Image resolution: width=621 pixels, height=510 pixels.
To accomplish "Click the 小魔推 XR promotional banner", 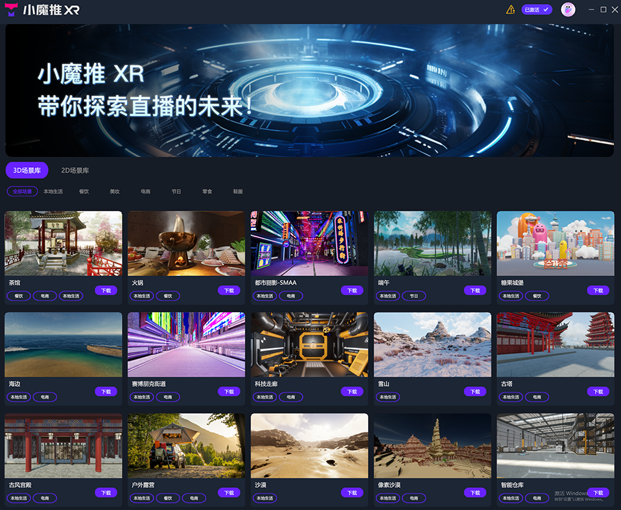I will coord(310,90).
